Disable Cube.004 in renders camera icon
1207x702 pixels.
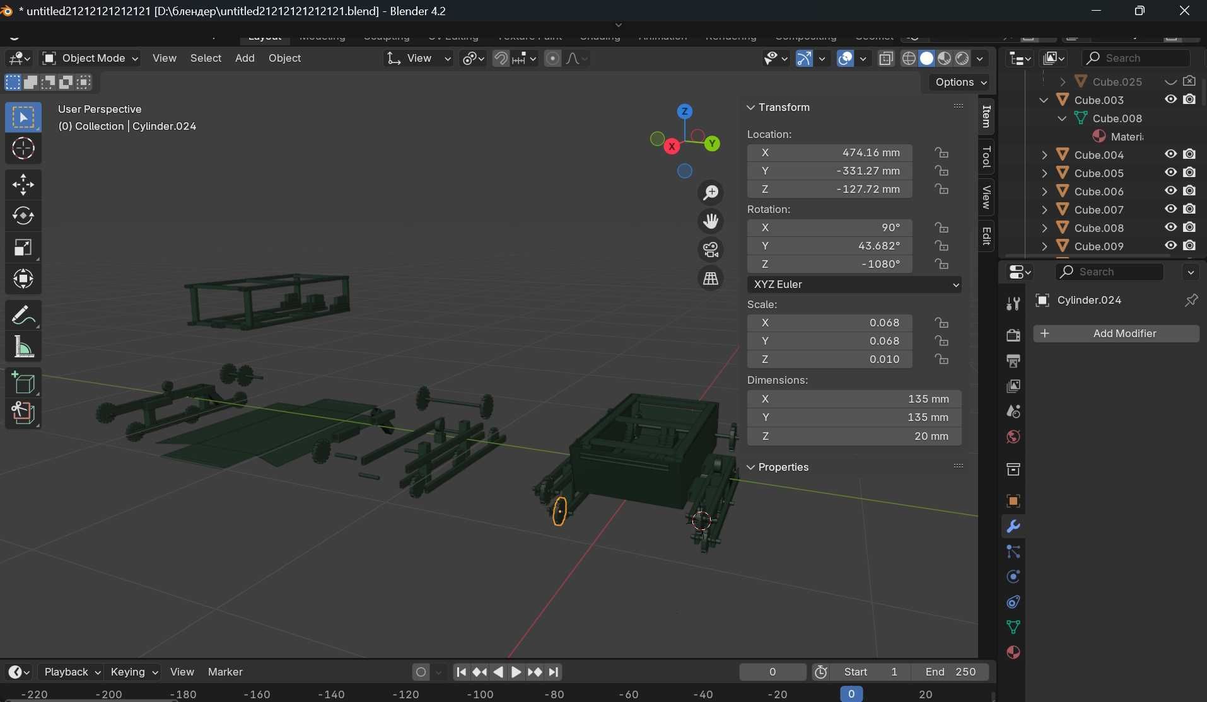[x=1189, y=154]
